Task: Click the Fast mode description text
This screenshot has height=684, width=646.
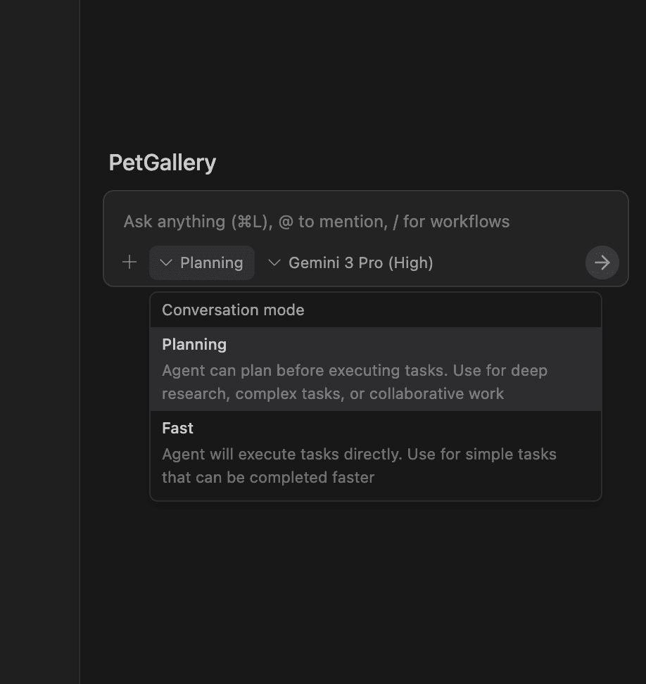Action: pyautogui.click(x=359, y=466)
